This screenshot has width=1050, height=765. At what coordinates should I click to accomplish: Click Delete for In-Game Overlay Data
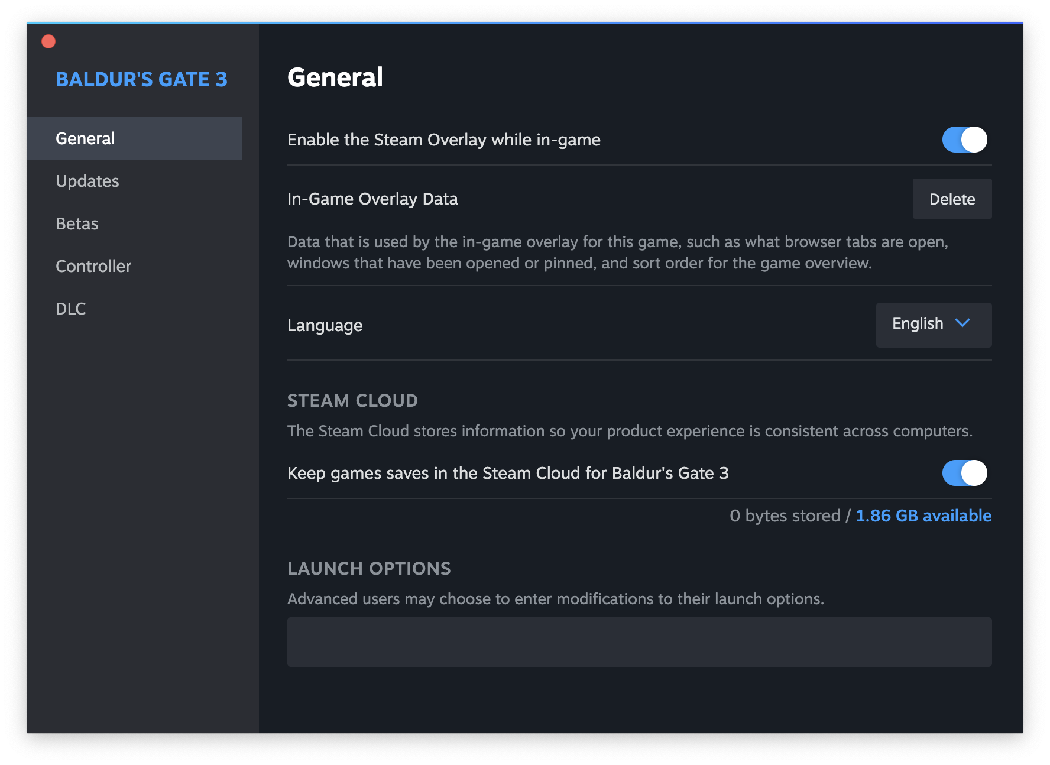click(952, 199)
